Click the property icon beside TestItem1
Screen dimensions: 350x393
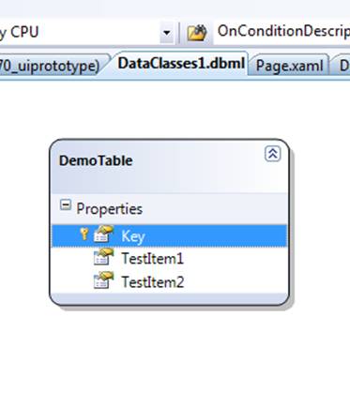click(103, 257)
